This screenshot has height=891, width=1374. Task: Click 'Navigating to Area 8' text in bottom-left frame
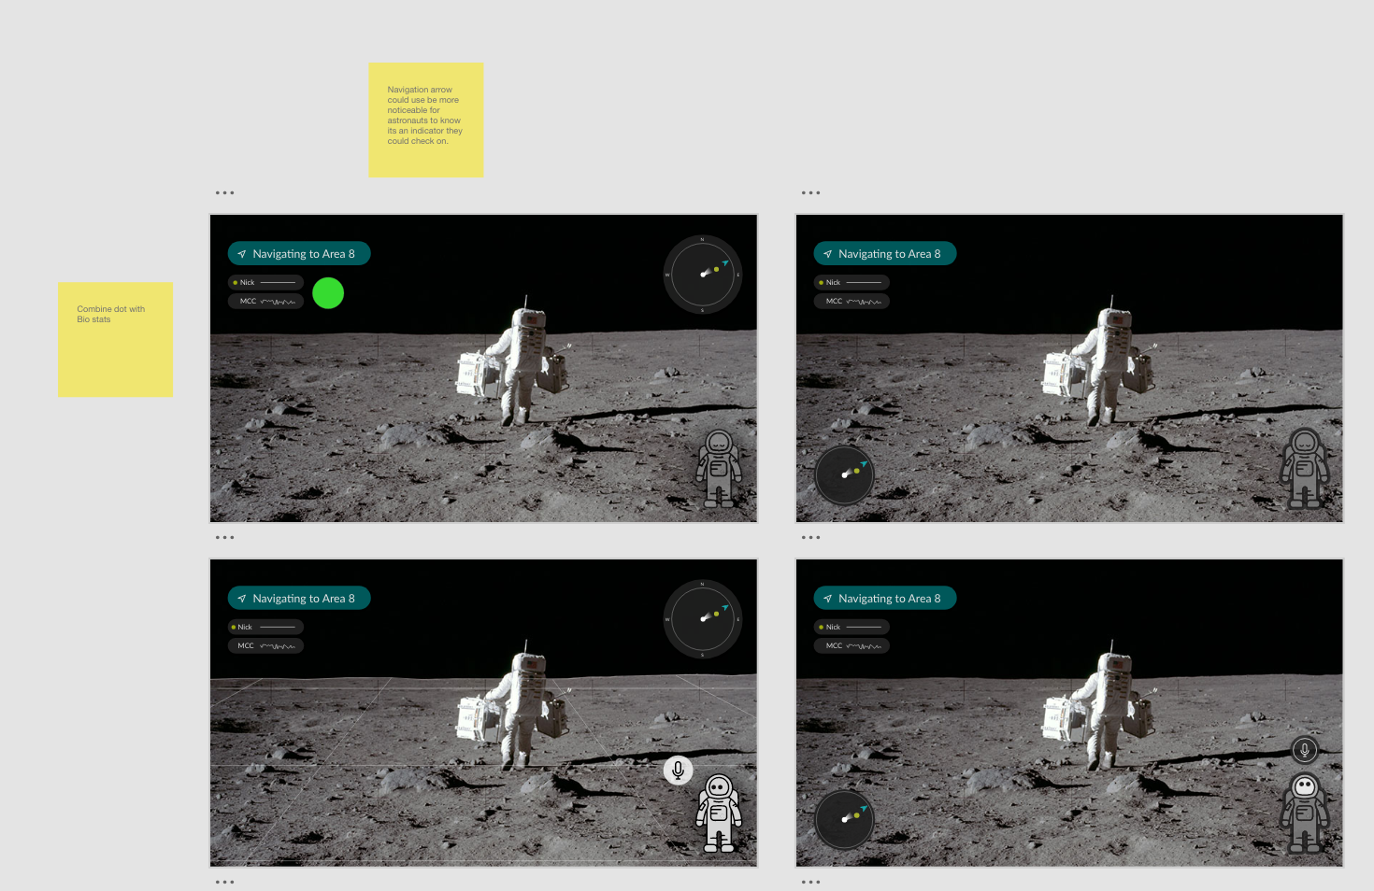click(304, 599)
